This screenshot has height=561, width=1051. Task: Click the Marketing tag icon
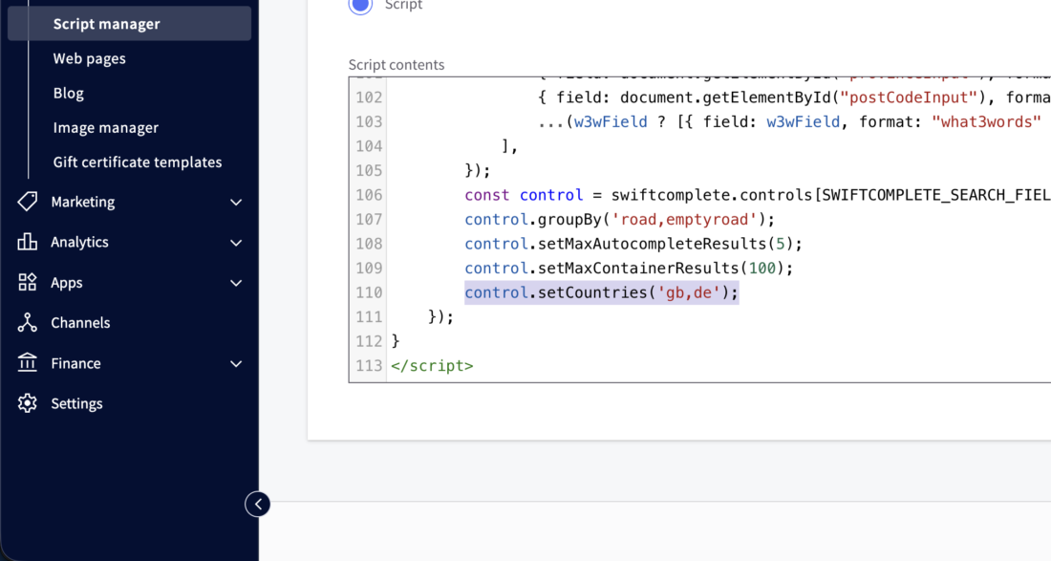[28, 202]
